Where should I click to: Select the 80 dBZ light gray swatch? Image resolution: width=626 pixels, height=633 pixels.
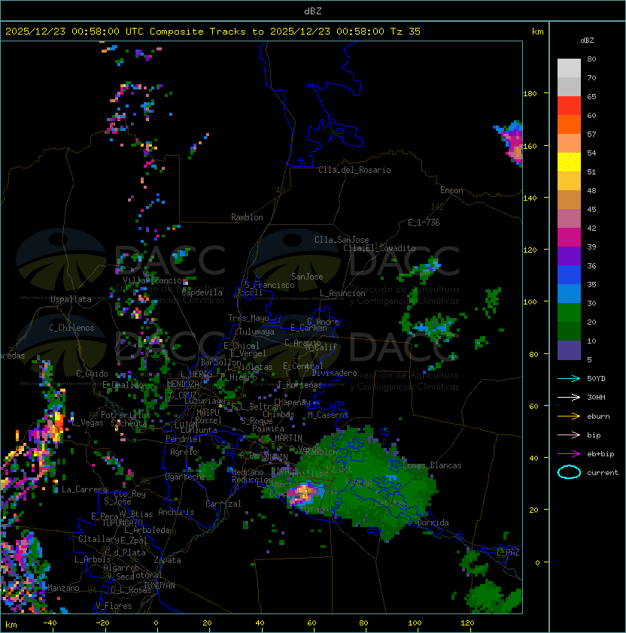click(x=569, y=68)
